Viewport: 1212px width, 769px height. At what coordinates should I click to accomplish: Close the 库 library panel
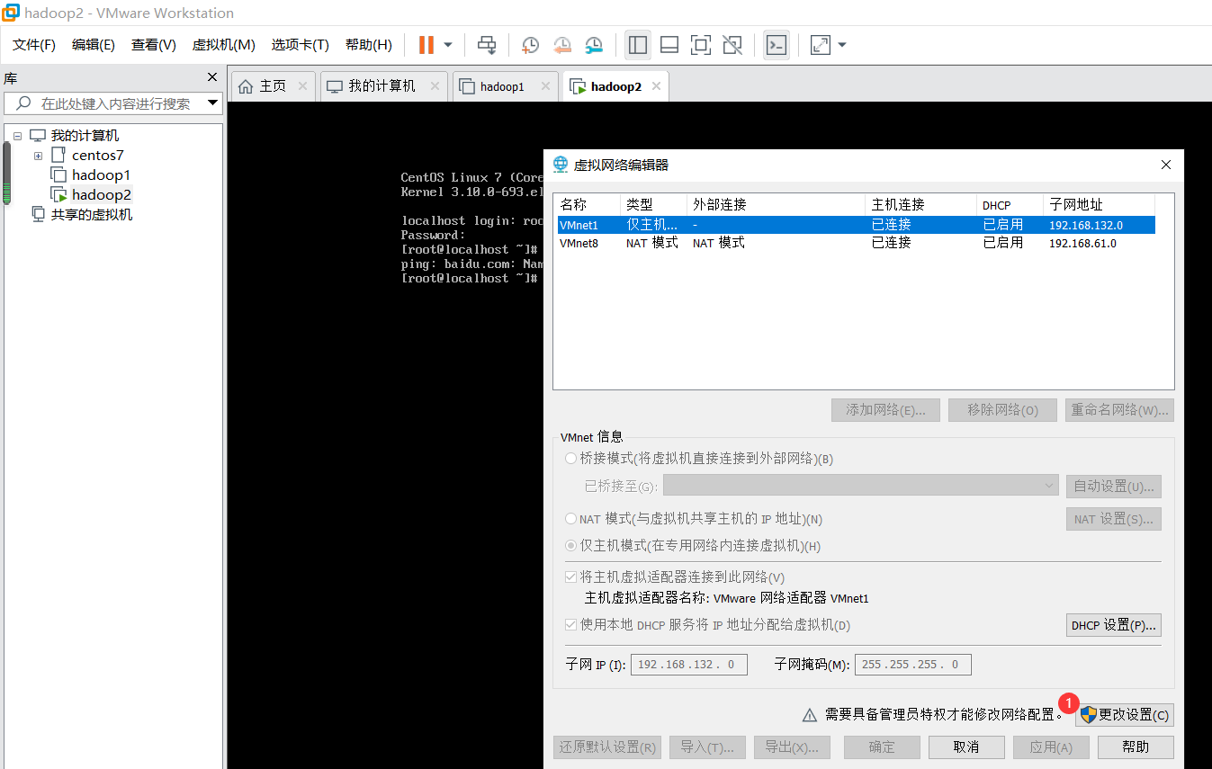pyautogui.click(x=212, y=77)
